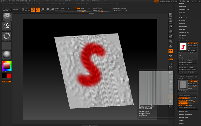Click Create And Export Map button
This screenshot has height=126, width=201.
(x=188, y=108)
